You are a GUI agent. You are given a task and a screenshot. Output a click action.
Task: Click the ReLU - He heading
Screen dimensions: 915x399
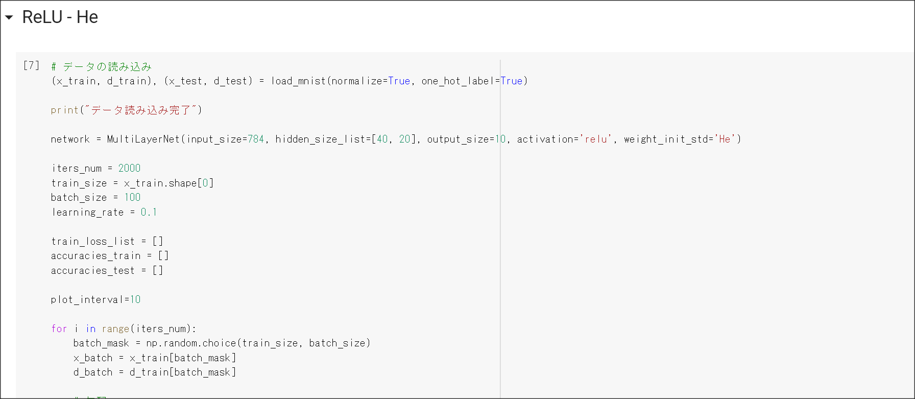tap(60, 17)
